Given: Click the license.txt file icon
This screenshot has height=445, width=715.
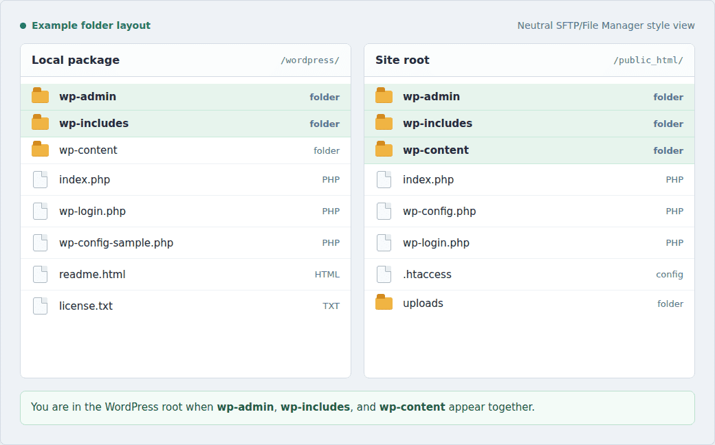Looking at the screenshot, I should click(40, 306).
